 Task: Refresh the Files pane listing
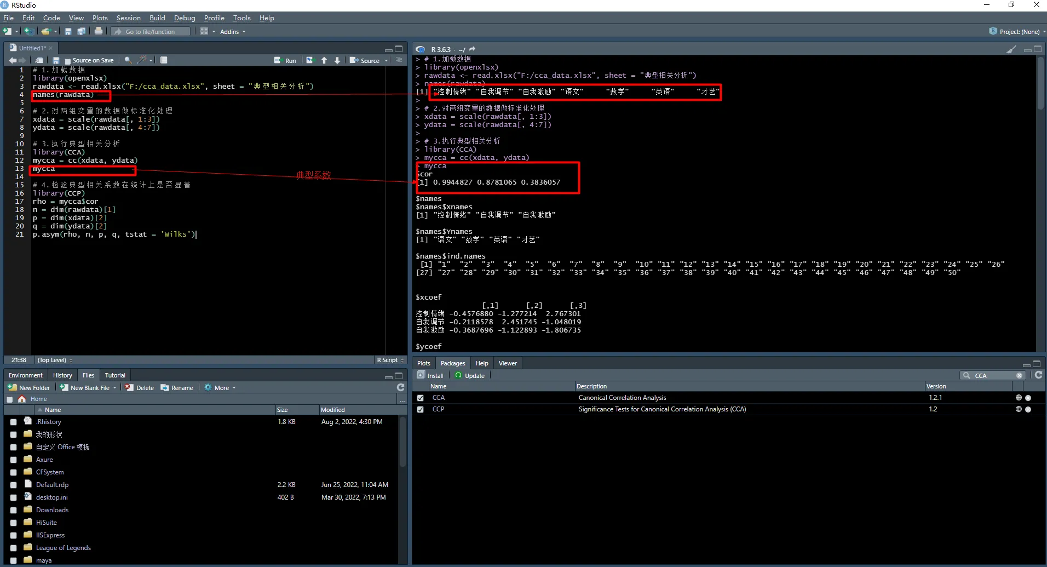(x=401, y=387)
